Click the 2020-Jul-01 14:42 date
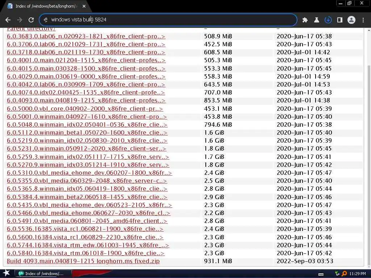Viewport: 371px width, 278px height. pyautogui.click(x=303, y=52)
